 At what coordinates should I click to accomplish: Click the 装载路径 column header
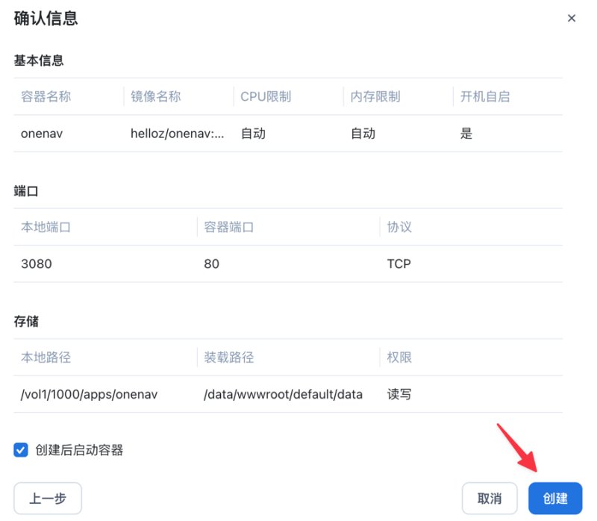(229, 358)
